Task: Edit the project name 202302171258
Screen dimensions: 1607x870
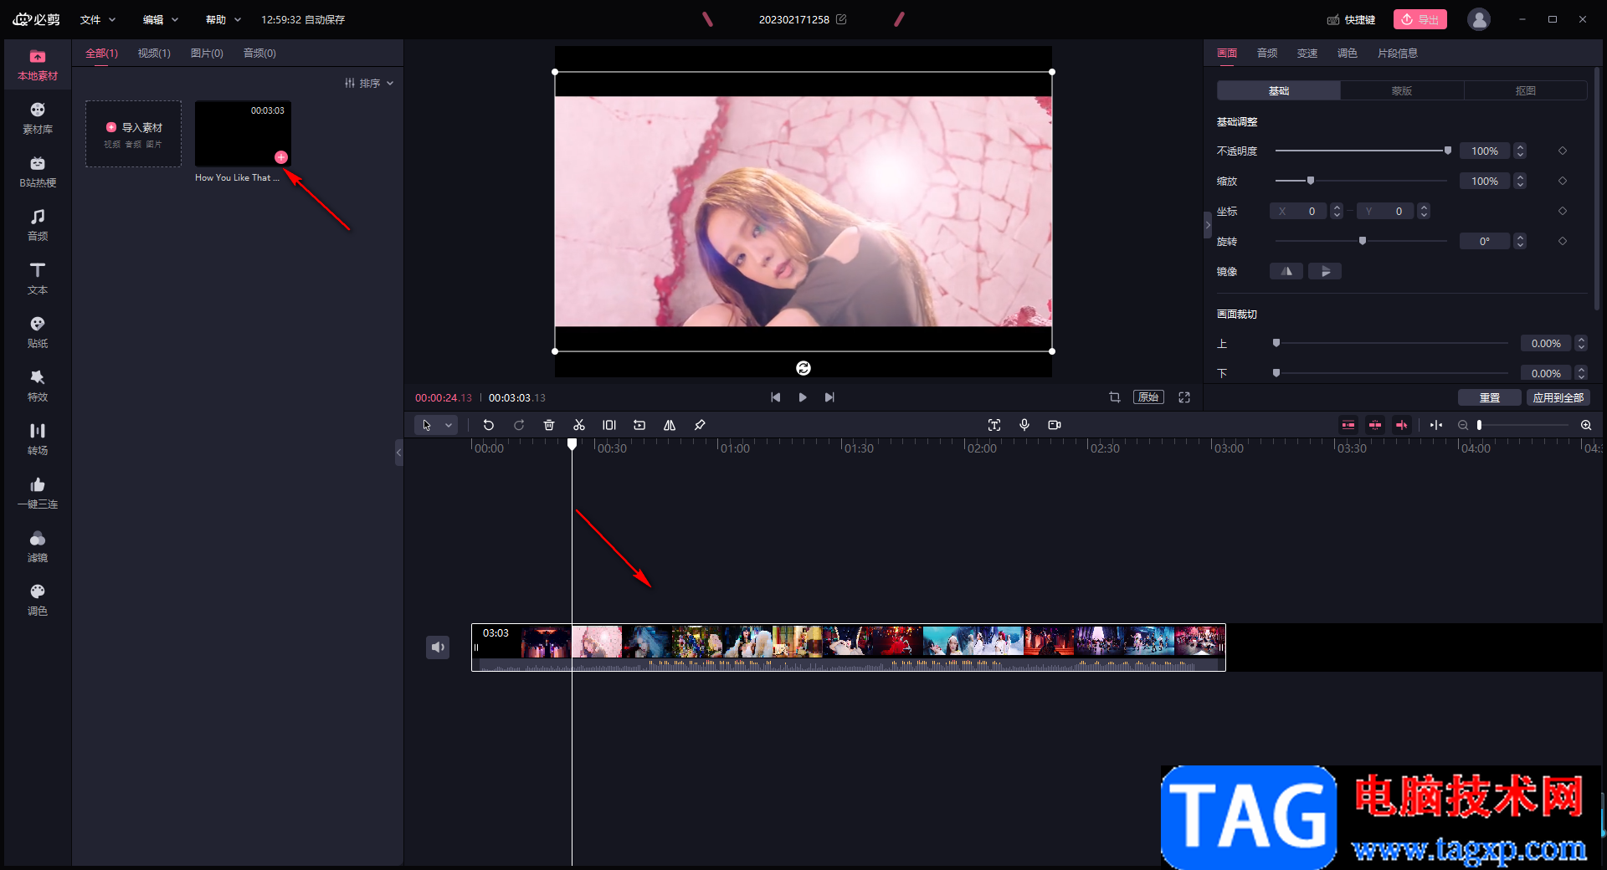Action: coord(842,19)
